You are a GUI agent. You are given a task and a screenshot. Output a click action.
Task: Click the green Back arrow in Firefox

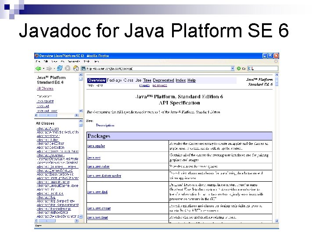point(38,68)
